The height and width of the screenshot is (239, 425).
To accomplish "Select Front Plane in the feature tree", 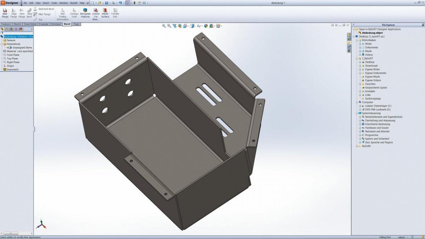I will 13,55.
